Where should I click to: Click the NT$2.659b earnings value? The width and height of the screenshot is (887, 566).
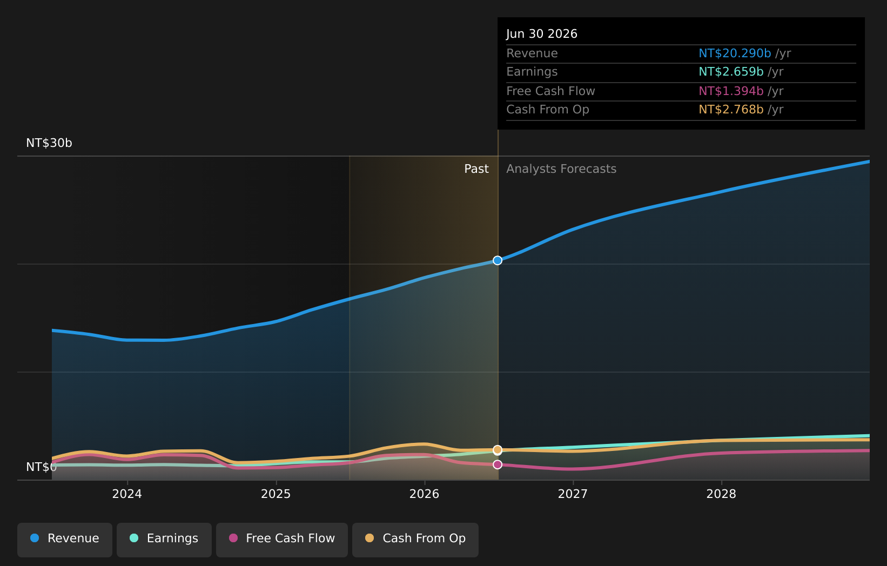click(731, 72)
